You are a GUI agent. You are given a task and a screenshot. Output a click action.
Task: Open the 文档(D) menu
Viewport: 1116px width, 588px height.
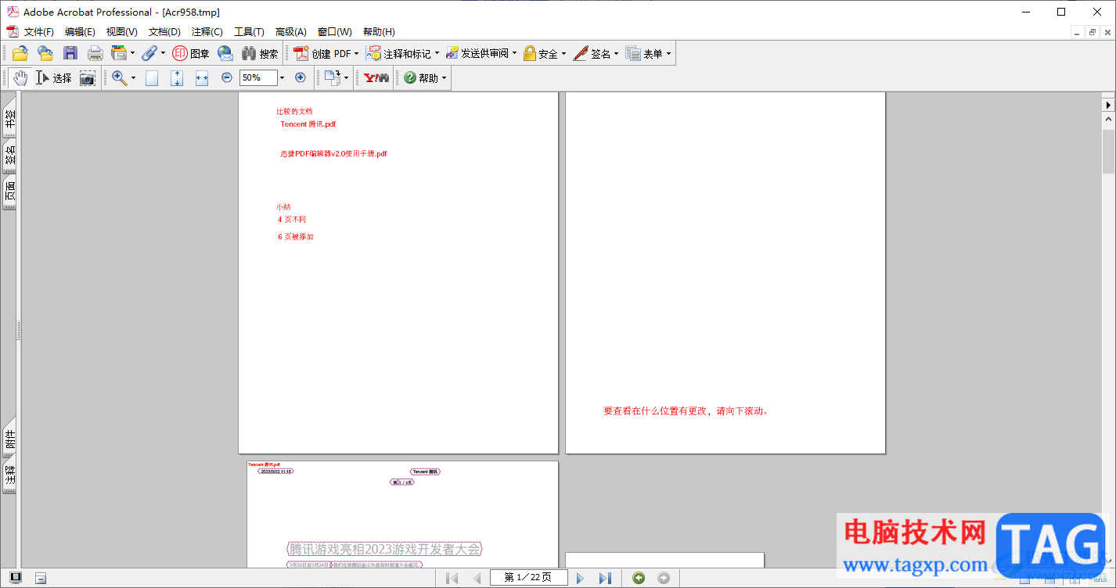pyautogui.click(x=164, y=32)
